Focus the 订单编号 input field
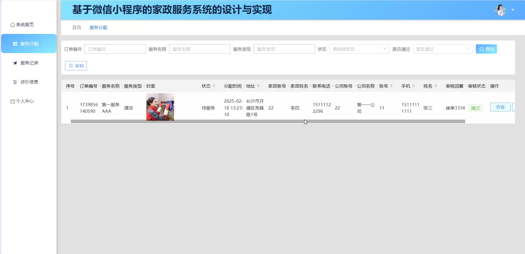Image resolution: width=525 pixels, height=254 pixels. point(115,49)
